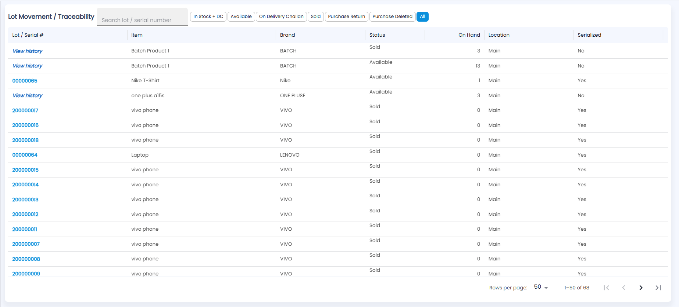
Task: Open serial number 200000012
Action: pos(25,214)
